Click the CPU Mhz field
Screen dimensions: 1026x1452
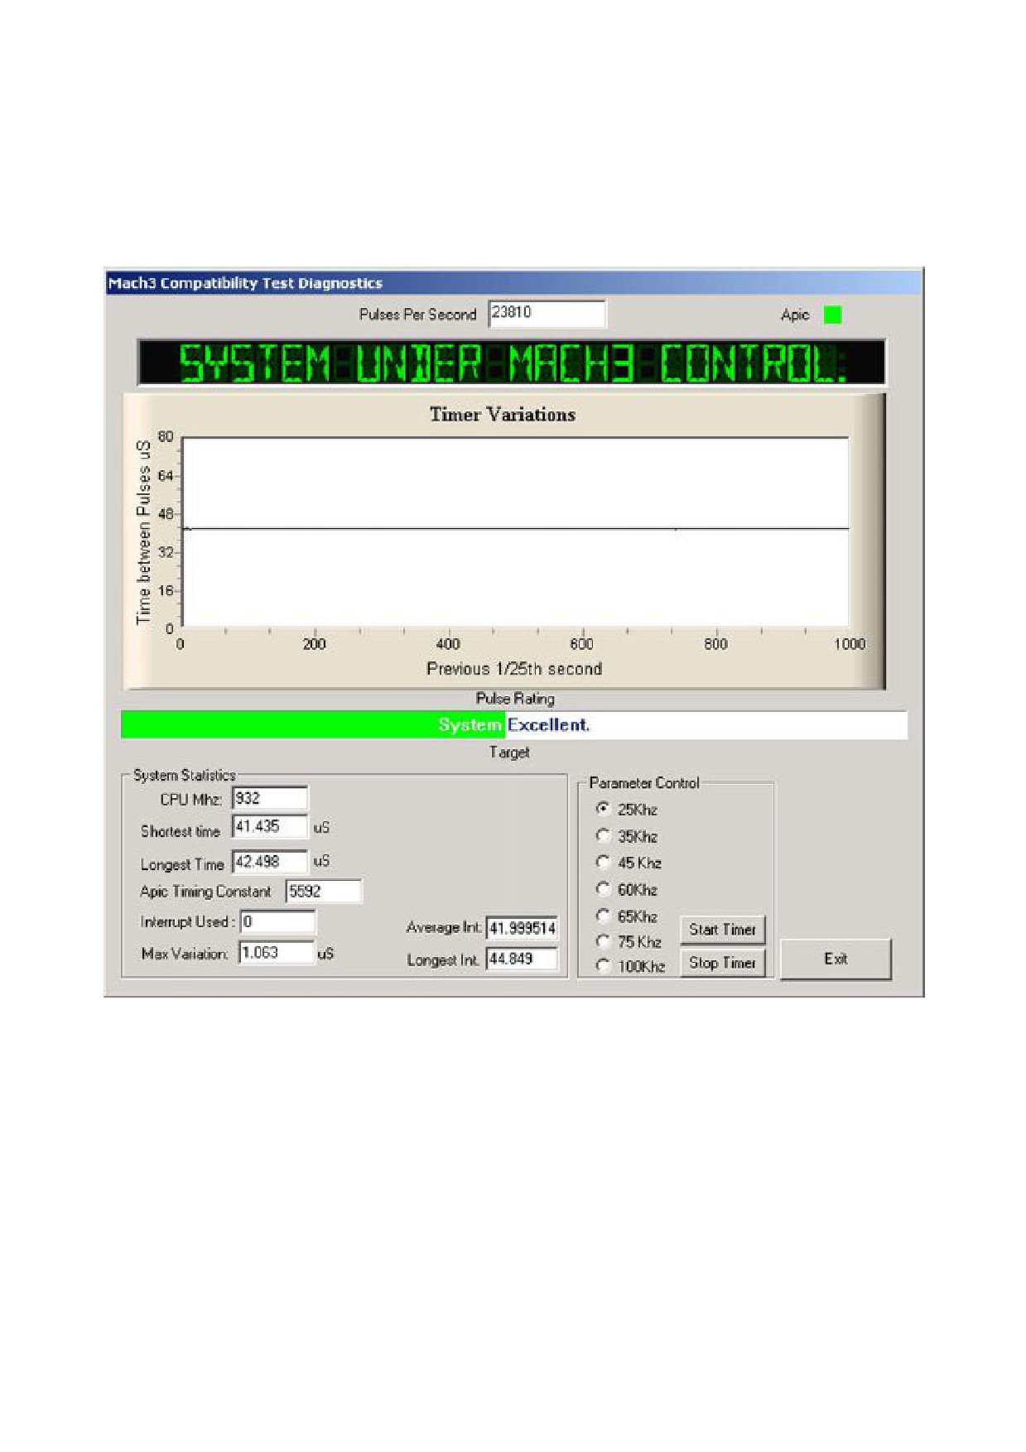click(x=270, y=798)
